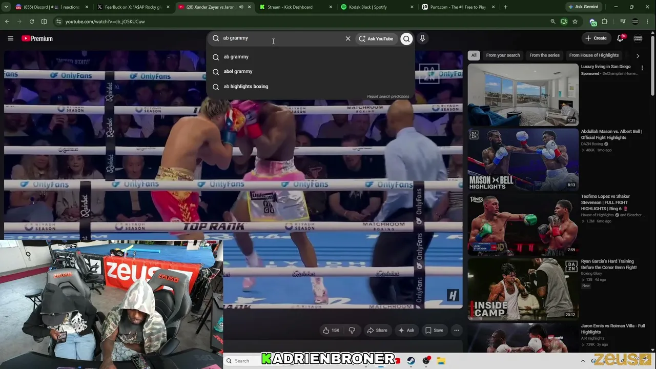656x369 pixels.
Task: Show hidden system tray icons
Action: 583,361
